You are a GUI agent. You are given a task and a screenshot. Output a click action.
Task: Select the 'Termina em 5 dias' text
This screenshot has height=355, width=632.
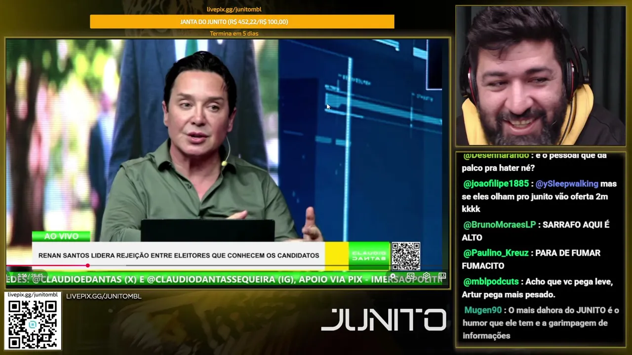point(234,34)
